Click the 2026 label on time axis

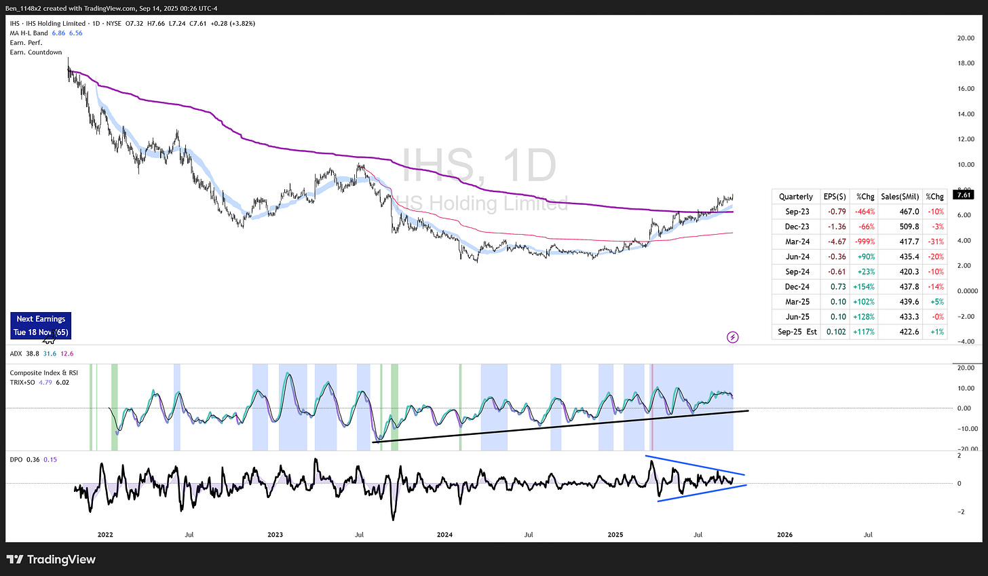(784, 535)
